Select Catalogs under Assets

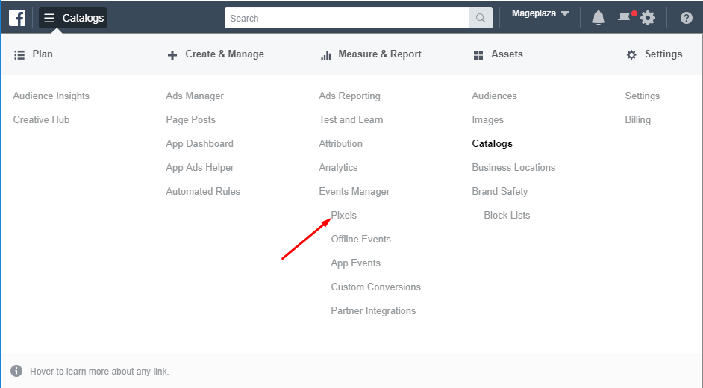(492, 143)
